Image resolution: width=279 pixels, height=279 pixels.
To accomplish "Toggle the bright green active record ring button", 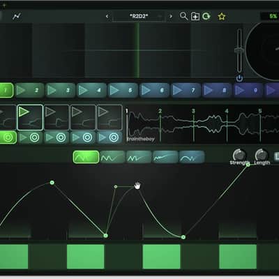I will [x=8, y=137].
